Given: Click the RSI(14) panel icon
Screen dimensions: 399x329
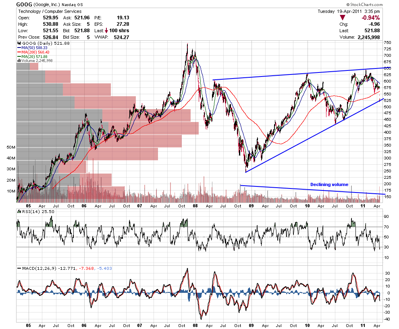Looking at the screenshot, I should [x=19, y=211].
